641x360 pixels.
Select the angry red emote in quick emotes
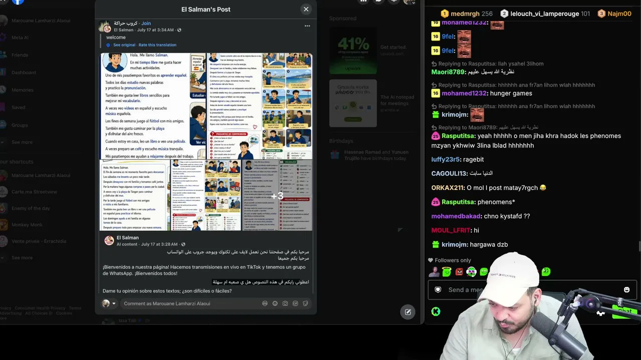click(x=459, y=272)
